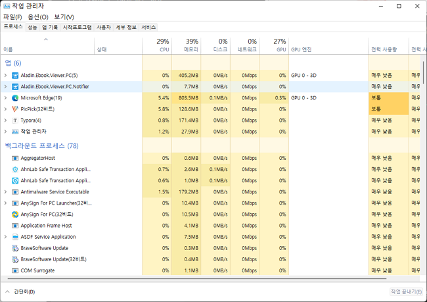Sort by the 전력 사용량 column header

389,45
